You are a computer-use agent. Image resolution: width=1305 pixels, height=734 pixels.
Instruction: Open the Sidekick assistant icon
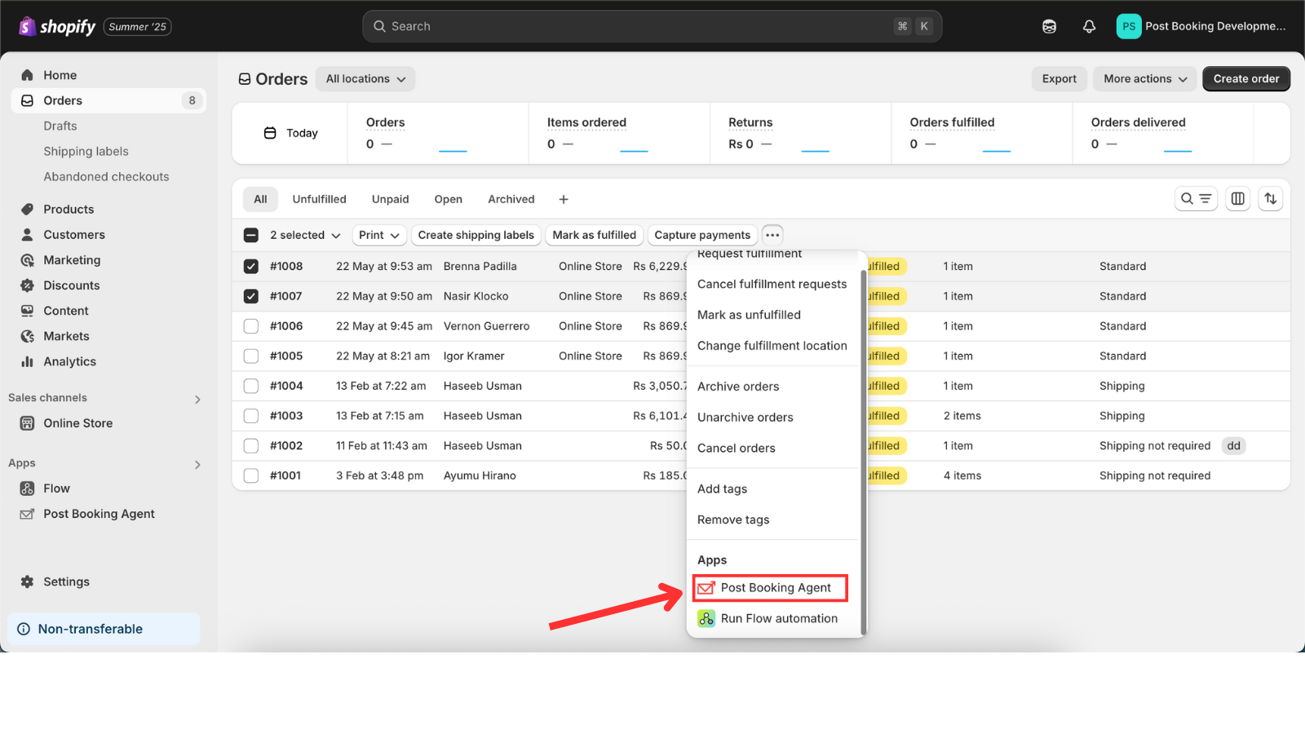[1049, 26]
